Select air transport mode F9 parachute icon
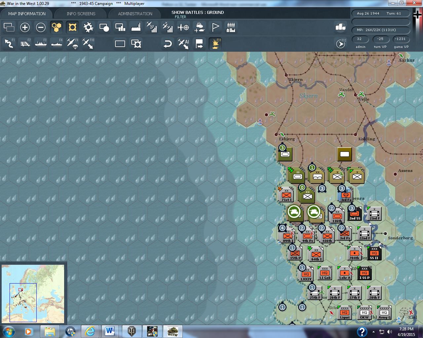The width and height of the screenshot is (423, 338). [x=72, y=44]
